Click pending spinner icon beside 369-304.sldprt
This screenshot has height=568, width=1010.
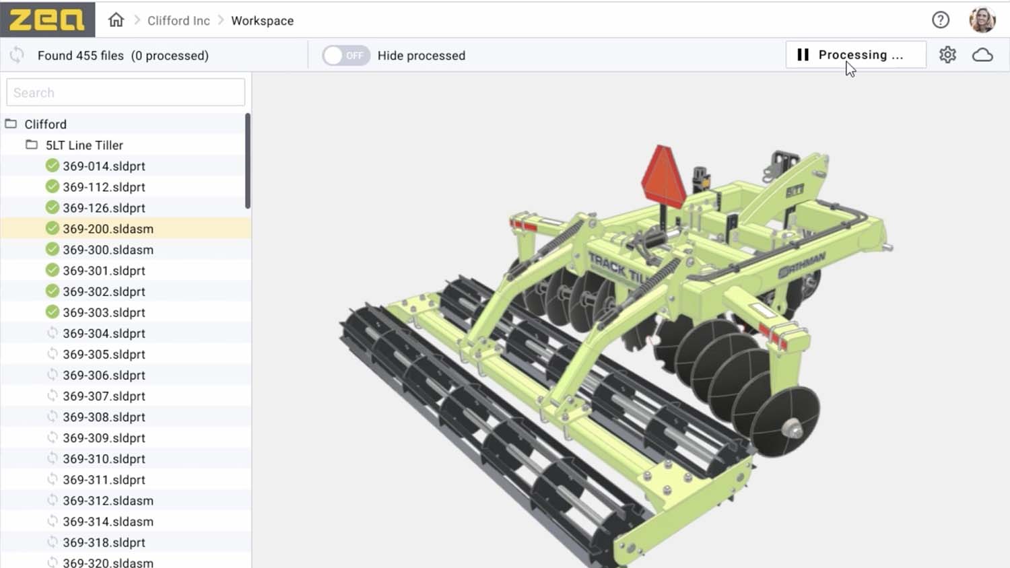pos(53,333)
